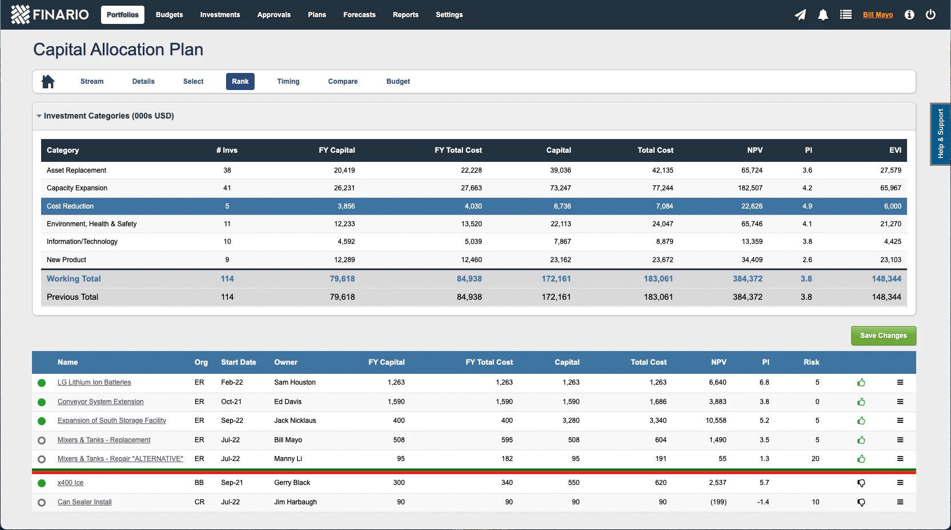Viewport: 951px width, 530px height.
Task: Click the power/logout icon
Action: (930, 15)
